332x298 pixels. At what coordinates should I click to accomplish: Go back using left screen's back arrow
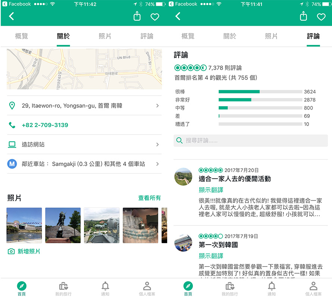[x=12, y=16]
